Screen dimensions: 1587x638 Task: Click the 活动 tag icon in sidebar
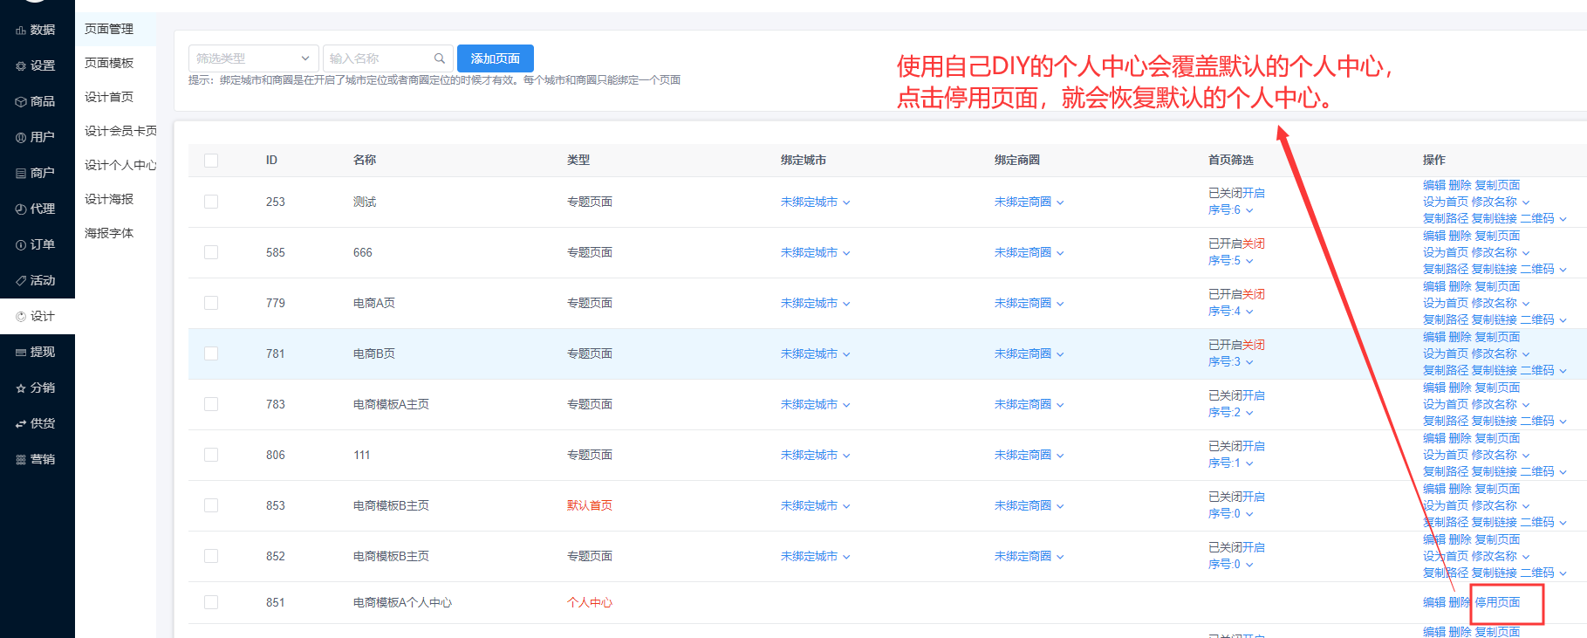coord(20,281)
